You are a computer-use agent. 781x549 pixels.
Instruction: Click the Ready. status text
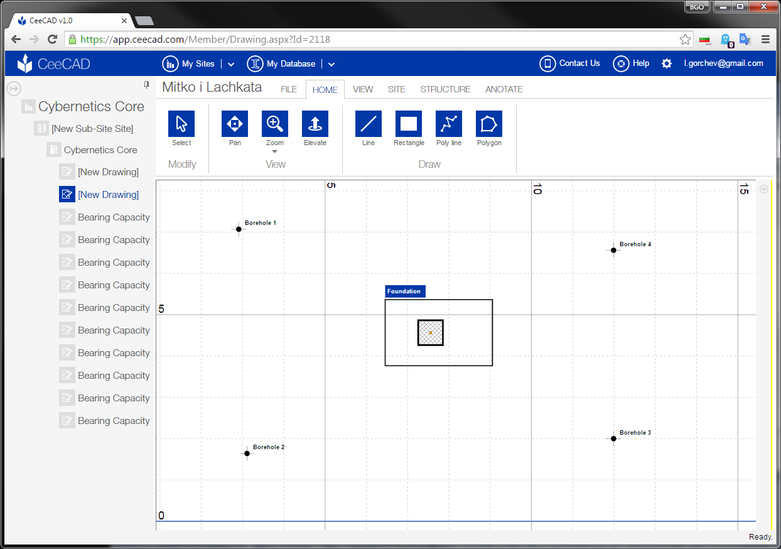tap(761, 537)
